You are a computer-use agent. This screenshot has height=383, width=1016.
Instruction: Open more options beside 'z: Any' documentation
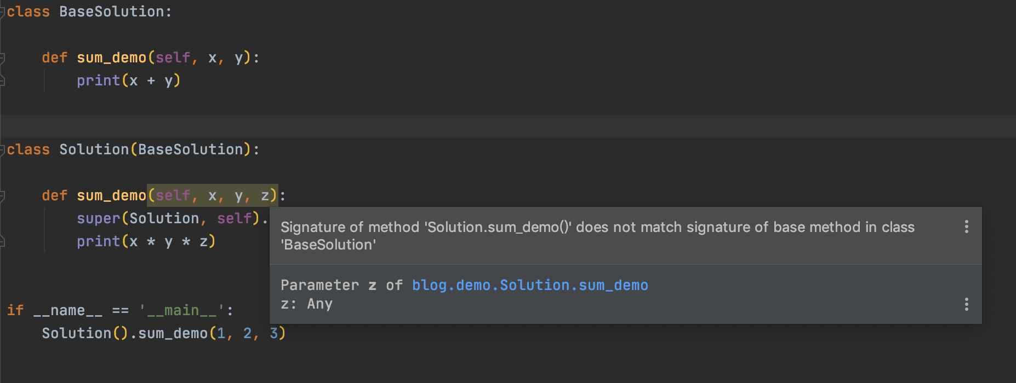(967, 304)
